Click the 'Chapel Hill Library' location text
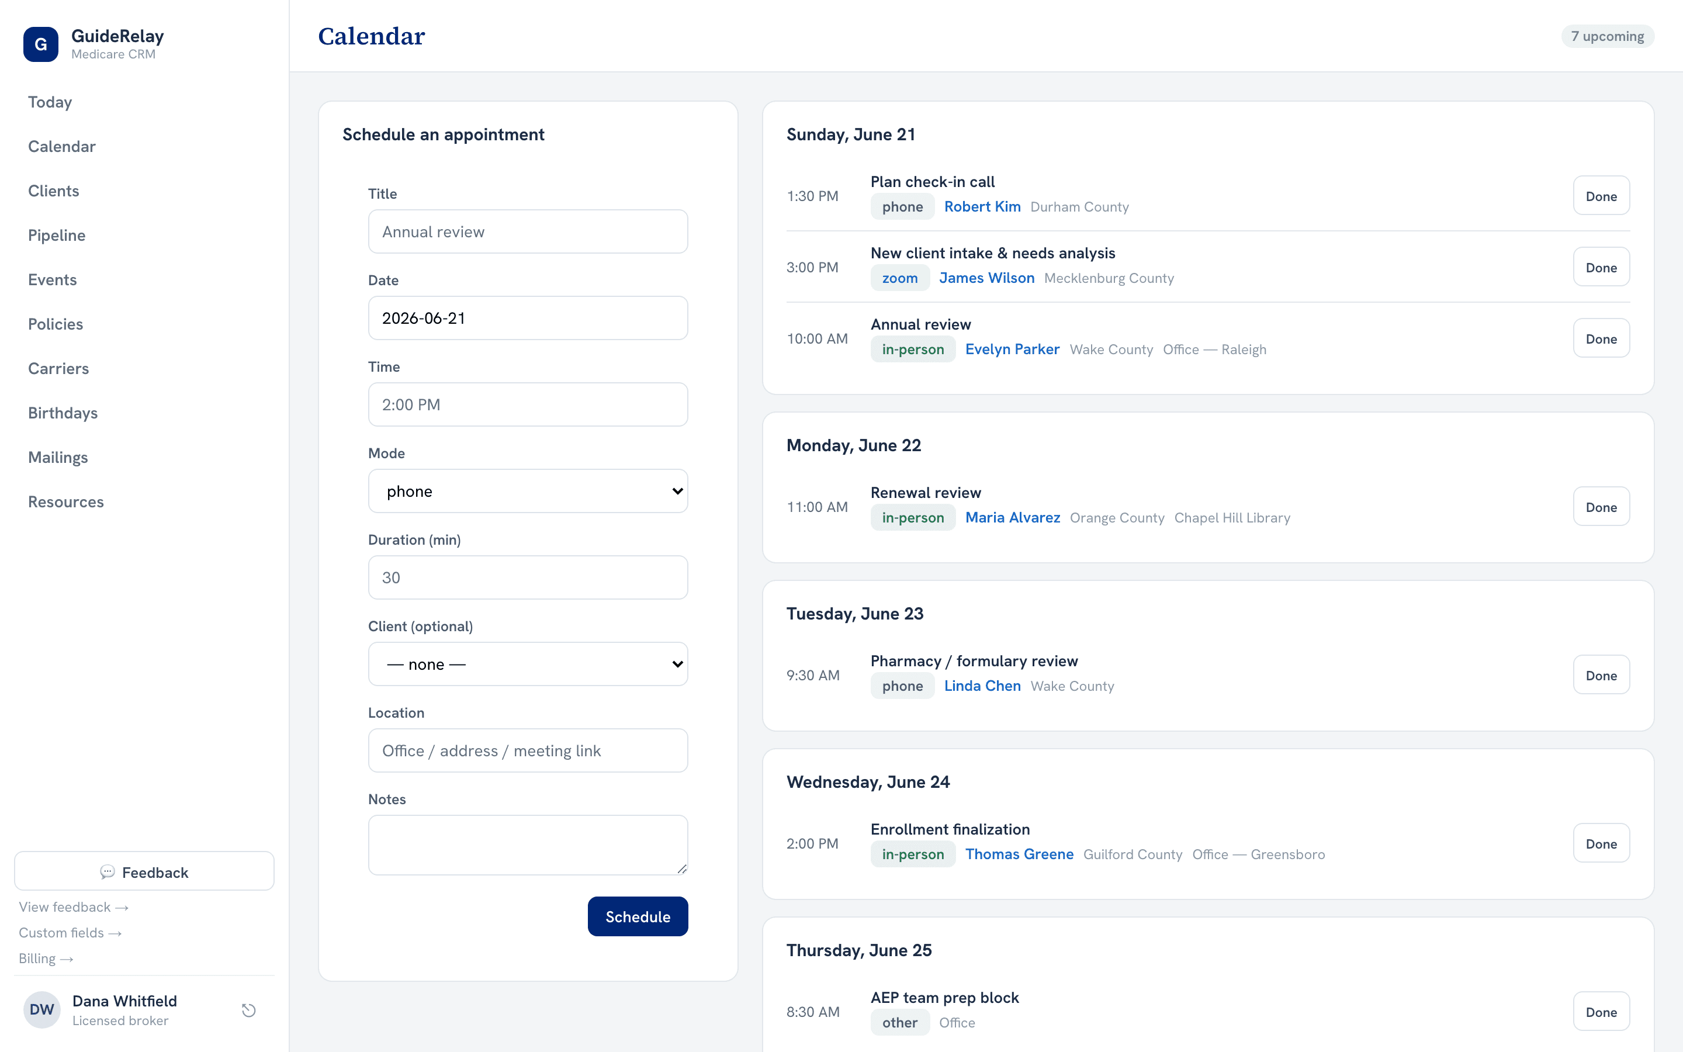The height and width of the screenshot is (1052, 1683). [1232, 518]
